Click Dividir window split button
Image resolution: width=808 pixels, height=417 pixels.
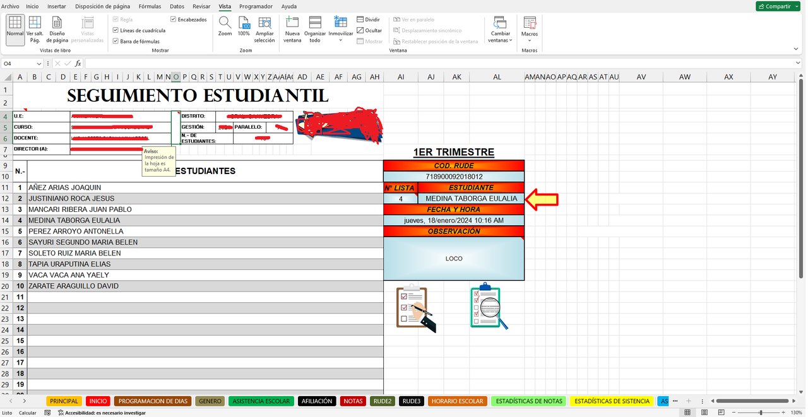[368, 20]
